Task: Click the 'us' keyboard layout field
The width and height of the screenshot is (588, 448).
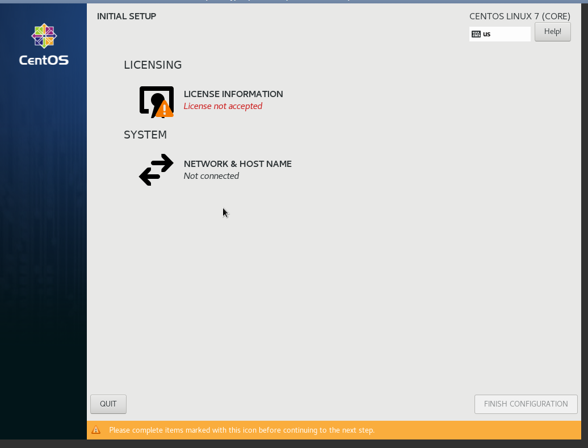Action: (500, 34)
